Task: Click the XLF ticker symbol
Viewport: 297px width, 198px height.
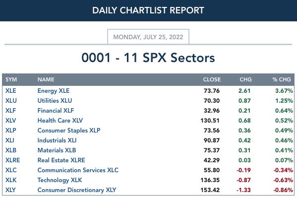Action: tap(10, 110)
